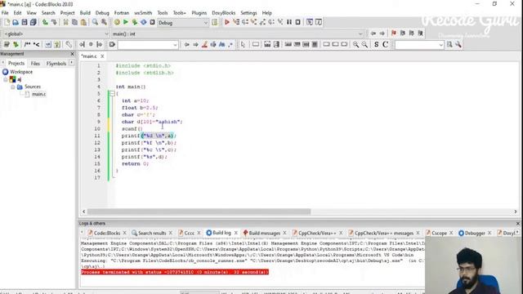
Task: Close the Build log tab
Action: (236, 233)
